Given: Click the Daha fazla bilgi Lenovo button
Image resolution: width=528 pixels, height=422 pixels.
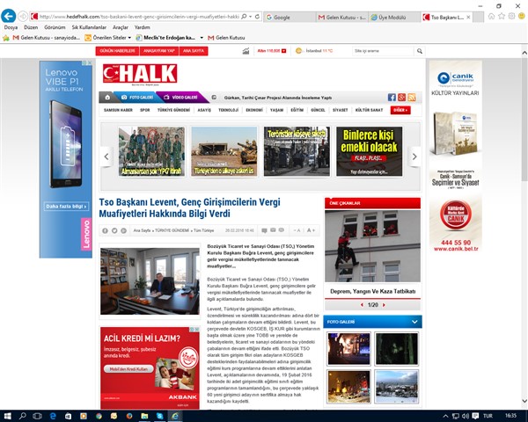Looking at the screenshot, I should point(66,207).
